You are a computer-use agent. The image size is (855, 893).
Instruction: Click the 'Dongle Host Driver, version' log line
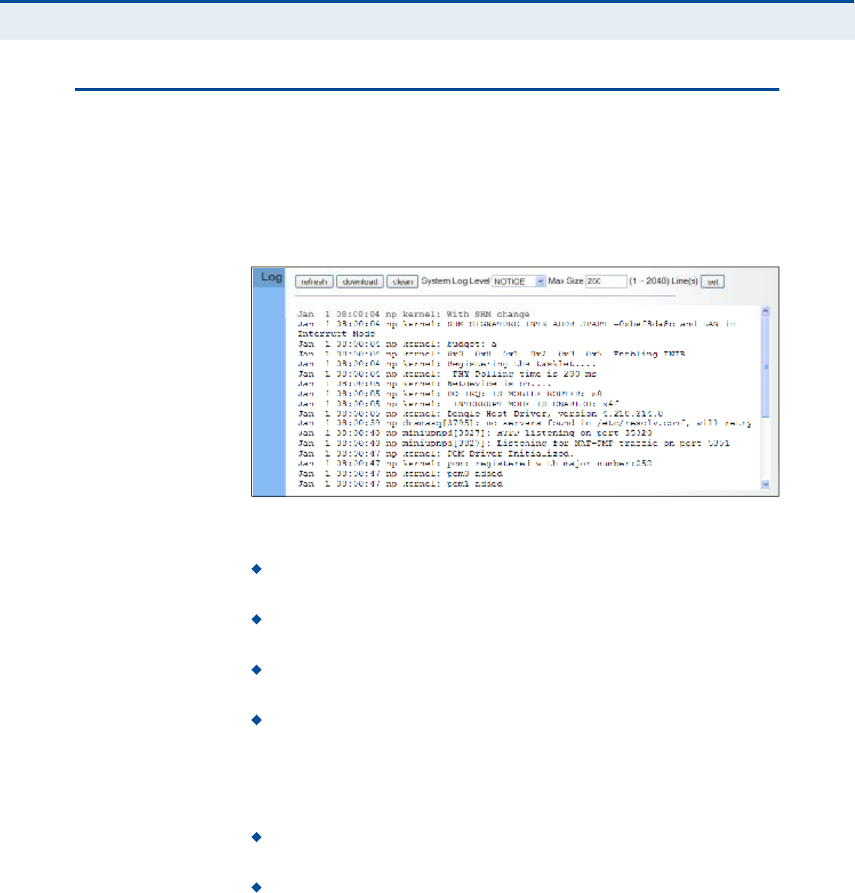point(480,413)
